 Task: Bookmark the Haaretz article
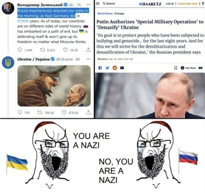coord(176,68)
